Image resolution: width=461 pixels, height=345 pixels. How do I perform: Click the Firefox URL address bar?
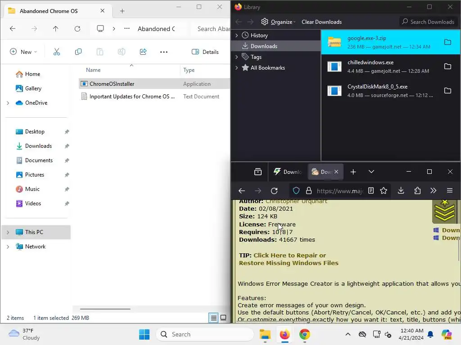pyautogui.click(x=339, y=191)
